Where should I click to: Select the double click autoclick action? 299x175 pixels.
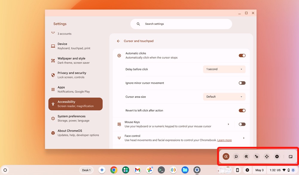[246, 156]
